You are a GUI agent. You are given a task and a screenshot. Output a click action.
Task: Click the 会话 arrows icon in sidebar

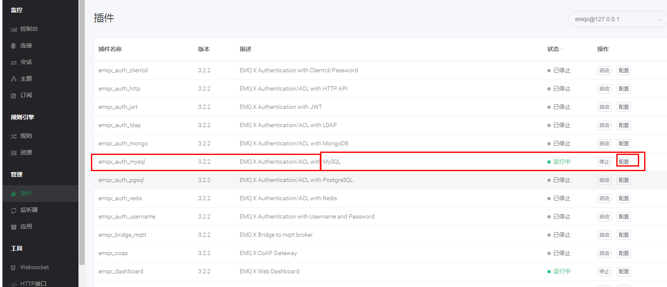(14, 62)
